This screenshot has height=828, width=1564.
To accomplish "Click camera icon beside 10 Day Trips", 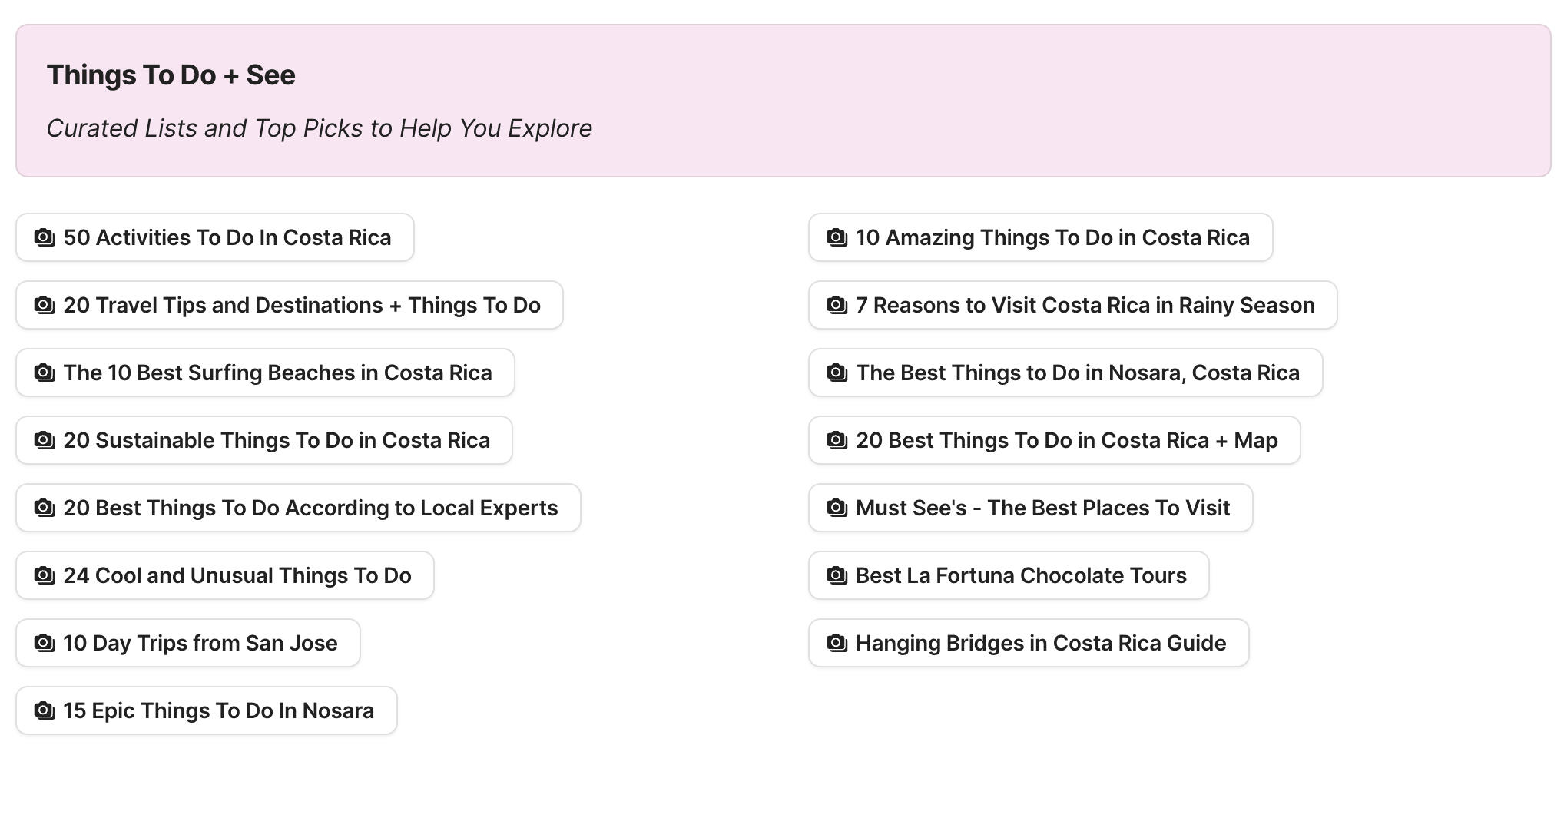I will point(45,643).
